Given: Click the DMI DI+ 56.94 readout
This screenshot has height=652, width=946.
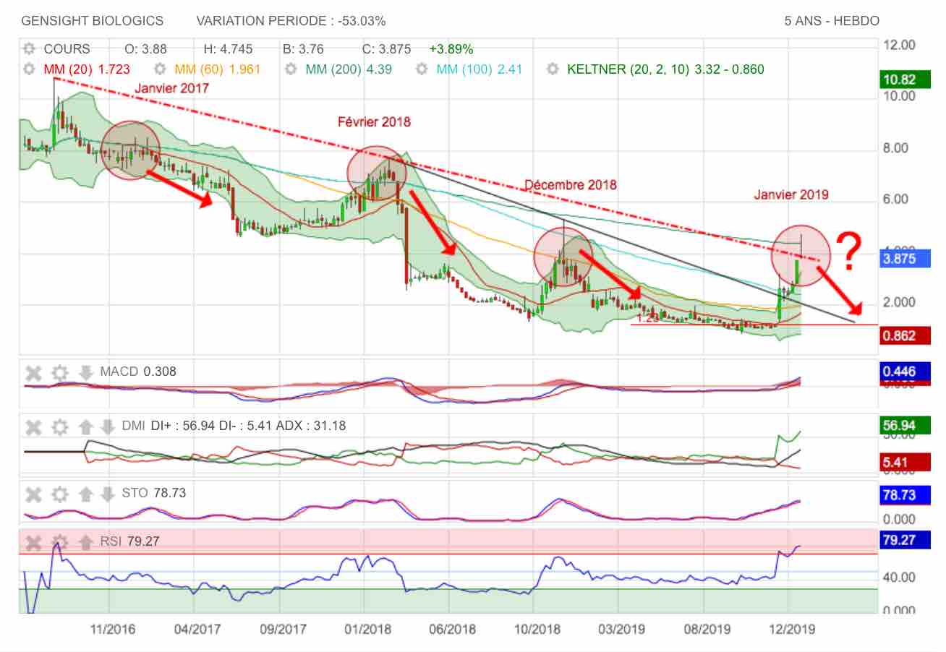Looking at the screenshot, I should click(x=234, y=426).
